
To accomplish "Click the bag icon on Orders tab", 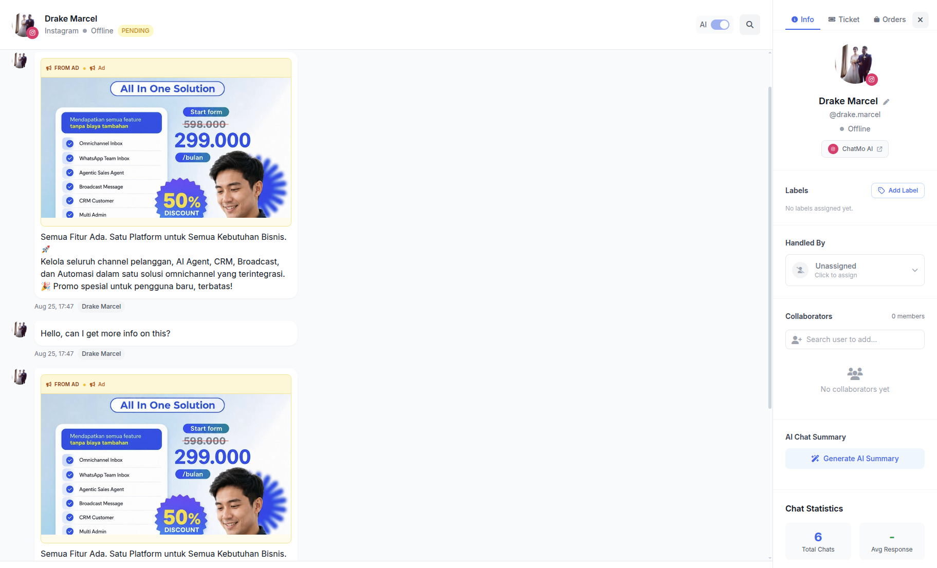I will point(877,20).
